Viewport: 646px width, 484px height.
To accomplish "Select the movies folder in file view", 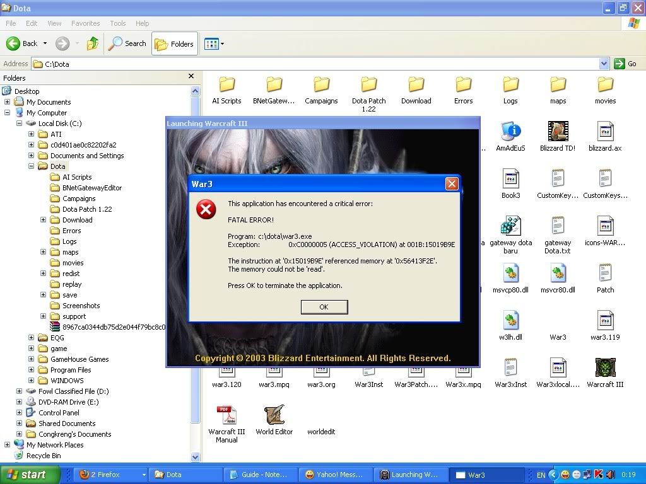I will 605,84.
